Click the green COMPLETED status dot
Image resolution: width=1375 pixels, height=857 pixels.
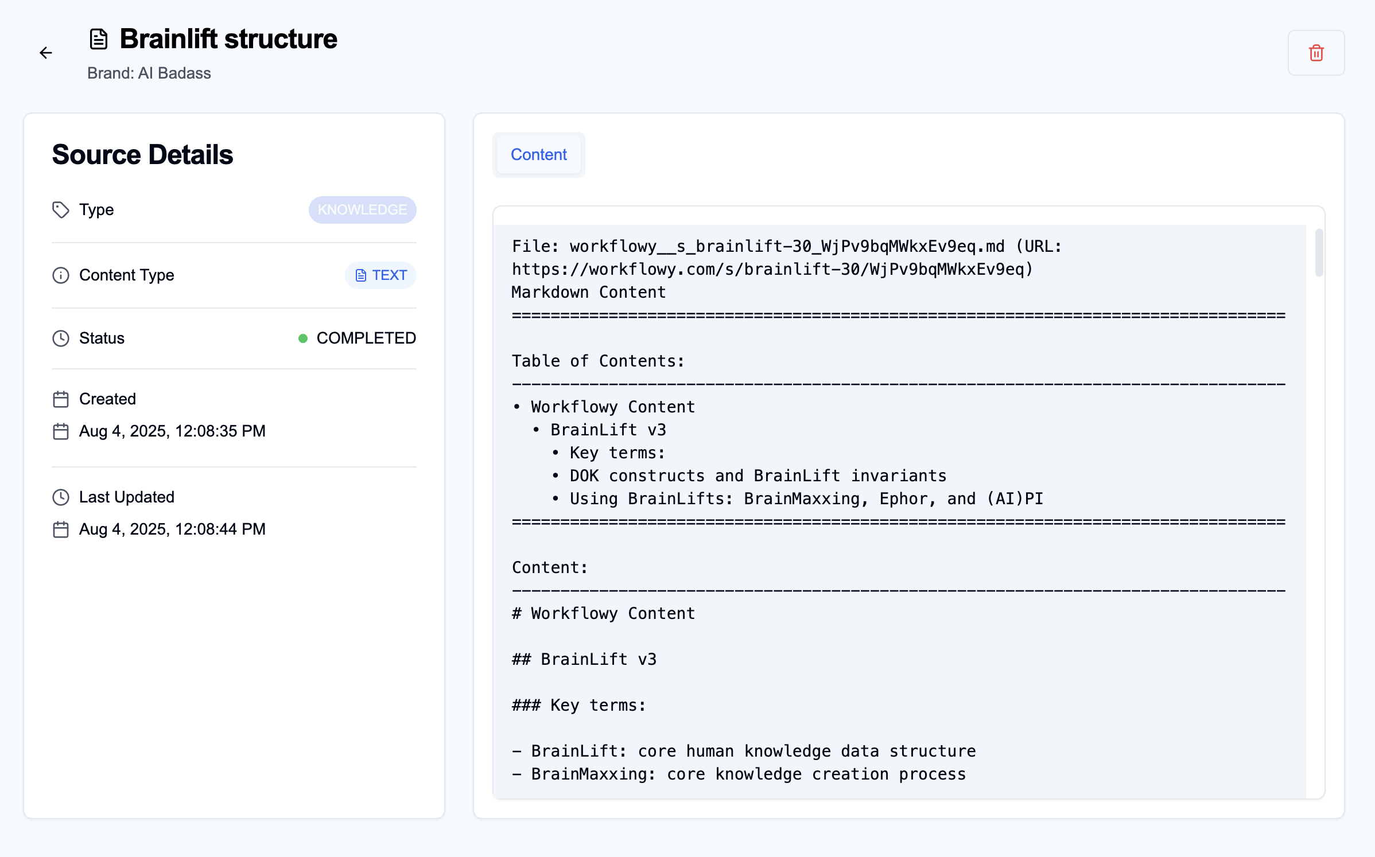click(303, 338)
